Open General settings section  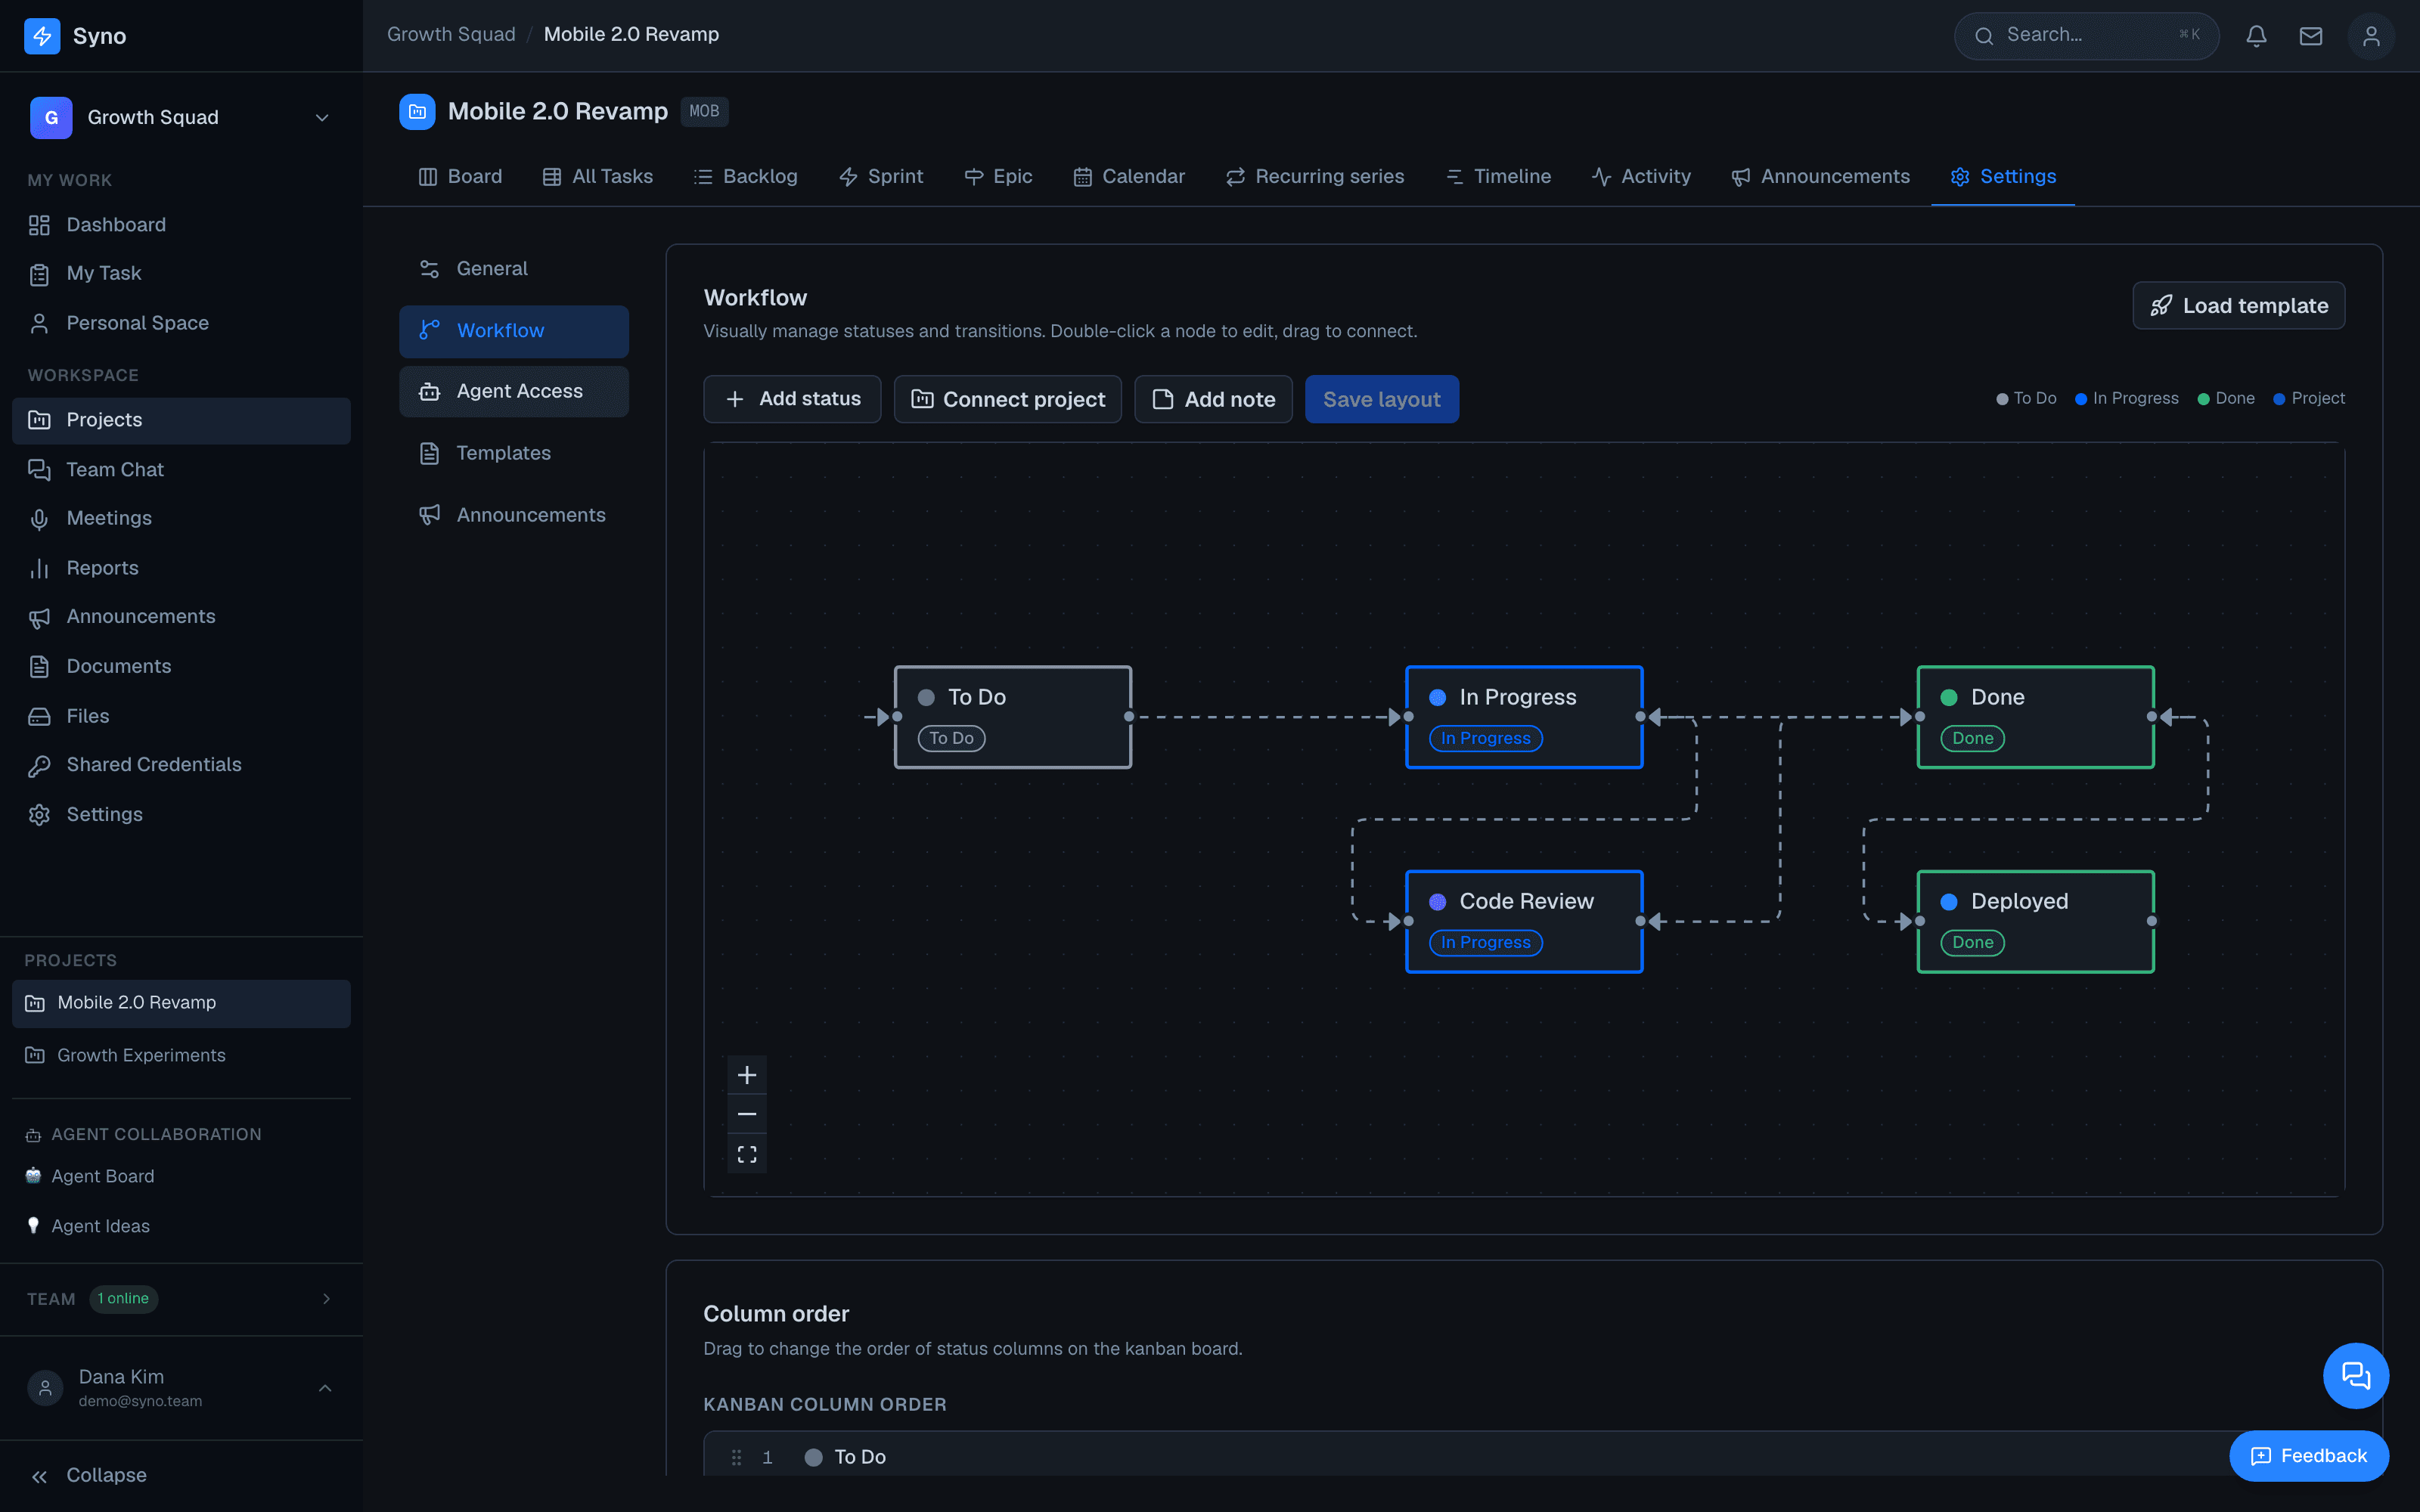[514, 269]
